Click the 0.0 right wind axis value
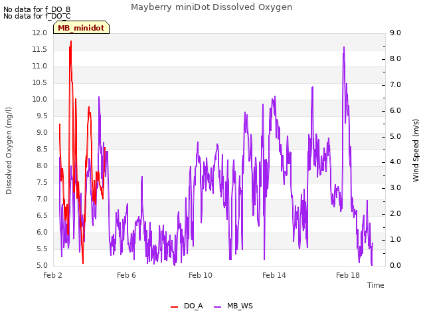425x319 pixels. click(x=395, y=265)
